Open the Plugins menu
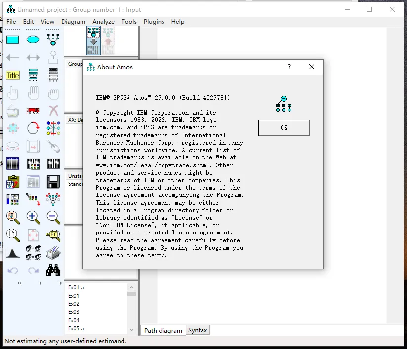The height and width of the screenshot is (349, 407). point(154,22)
